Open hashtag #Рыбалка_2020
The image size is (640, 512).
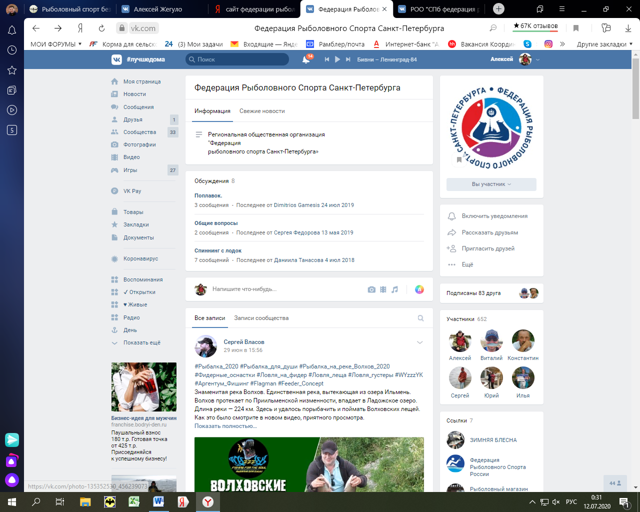(x=216, y=366)
